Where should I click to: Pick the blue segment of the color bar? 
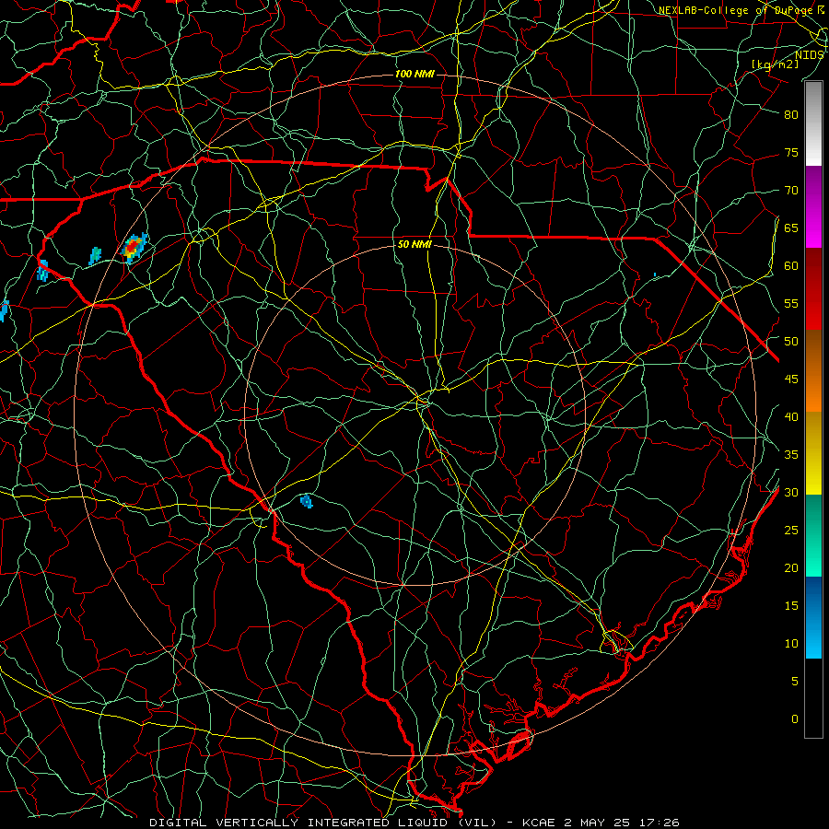point(813,617)
